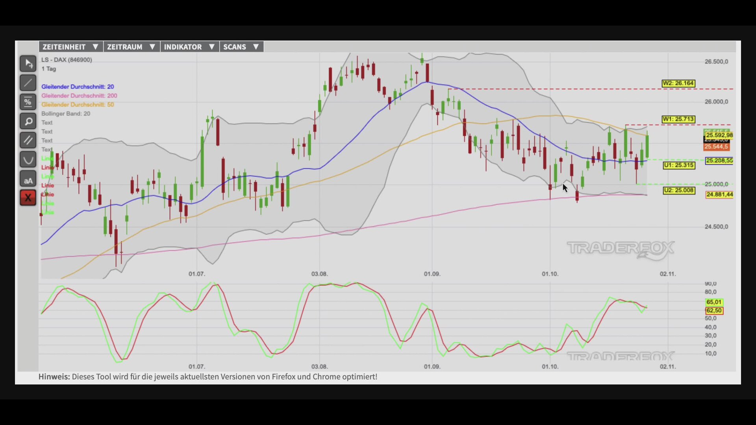Image resolution: width=756 pixels, height=425 pixels.
Task: Choose the percent retracement tool
Action: tap(28, 102)
